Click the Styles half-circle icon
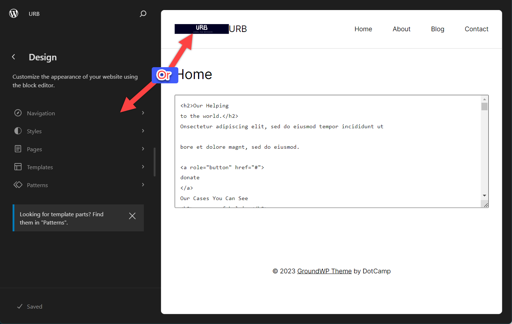The image size is (512, 324). tap(18, 131)
